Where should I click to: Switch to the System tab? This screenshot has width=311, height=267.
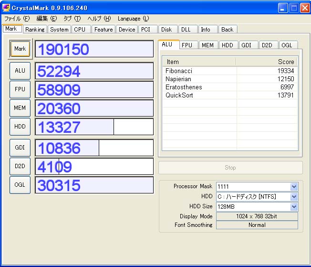pyautogui.click(x=59, y=30)
